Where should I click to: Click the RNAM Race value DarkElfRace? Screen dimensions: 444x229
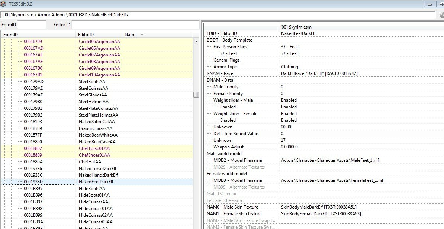319,73
